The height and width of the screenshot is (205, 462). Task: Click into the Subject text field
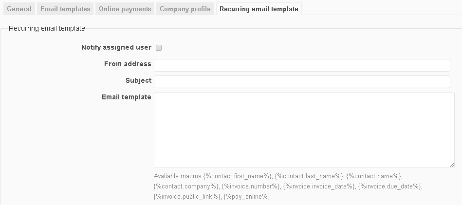point(302,81)
